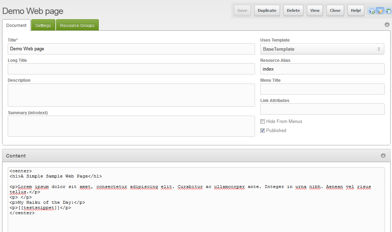Screen dimensions: 392x232
Task: Open the Resource Groups tab
Action: click(x=77, y=26)
